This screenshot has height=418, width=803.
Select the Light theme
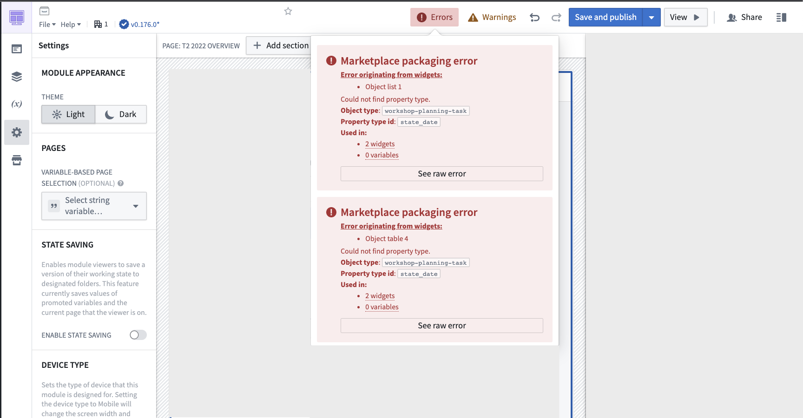tap(68, 114)
